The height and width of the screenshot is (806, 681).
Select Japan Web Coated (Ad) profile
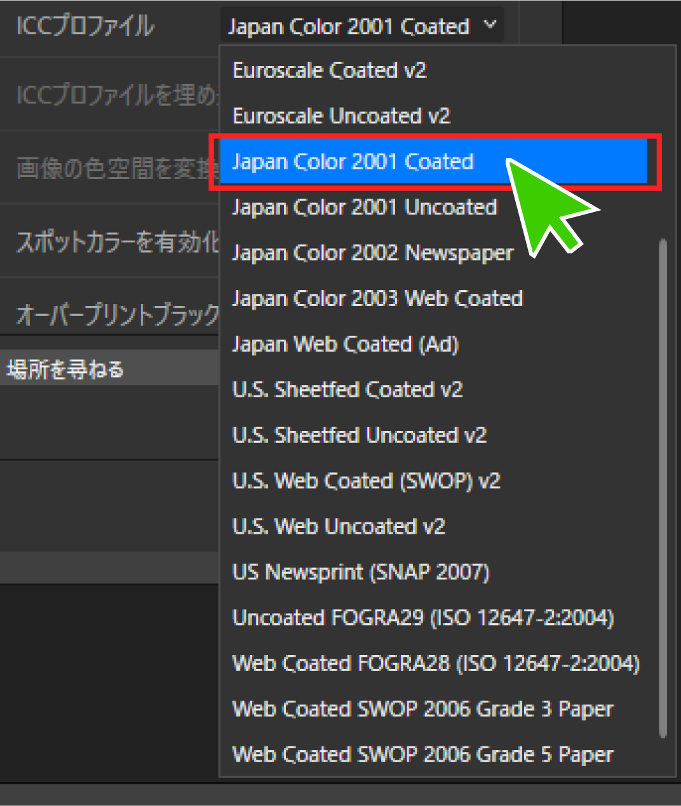pyautogui.click(x=345, y=345)
